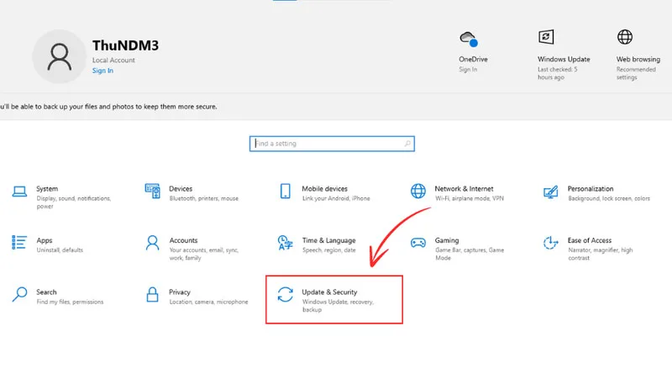Screen dimensions: 672x378
Task: Click the user avatar picture
Action: tap(59, 56)
